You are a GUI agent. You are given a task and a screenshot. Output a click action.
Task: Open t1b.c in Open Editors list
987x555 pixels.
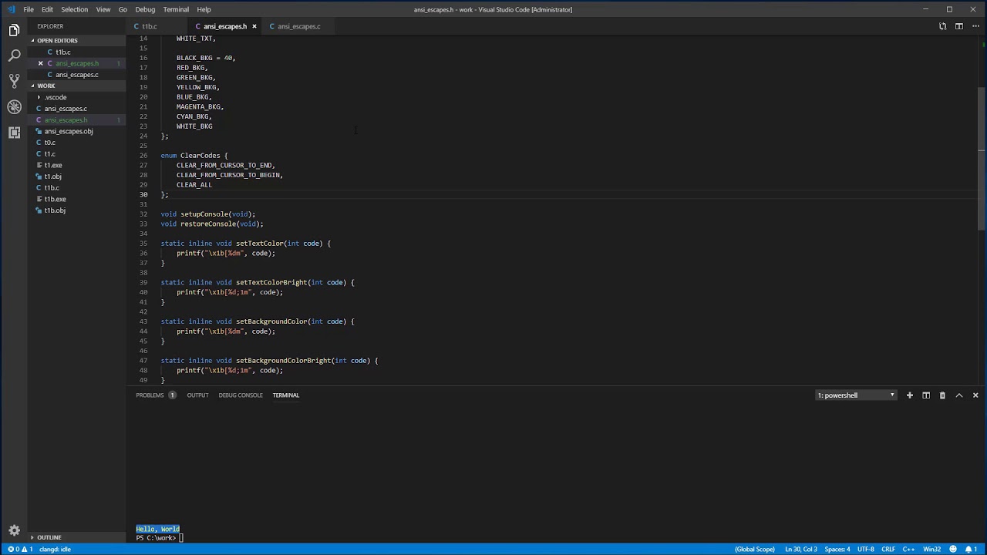(x=63, y=52)
